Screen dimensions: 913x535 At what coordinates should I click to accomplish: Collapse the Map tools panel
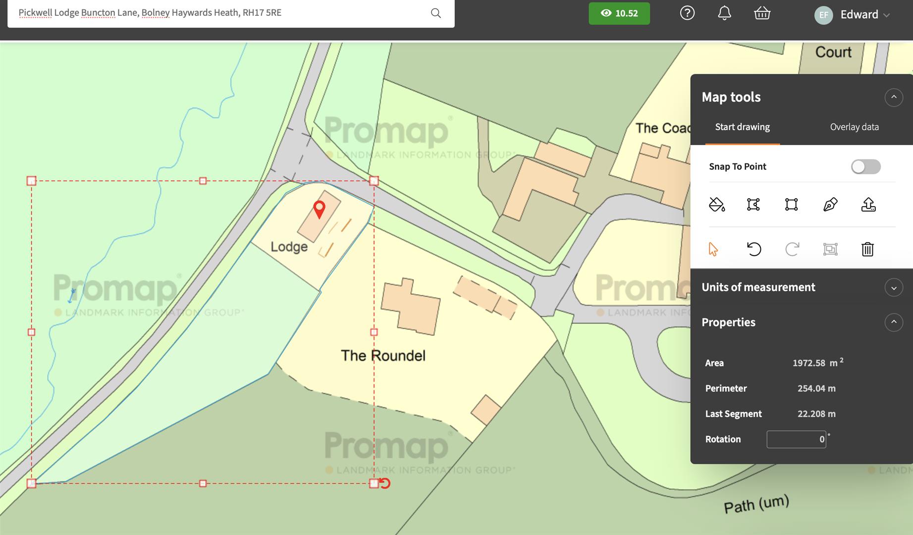[894, 97]
